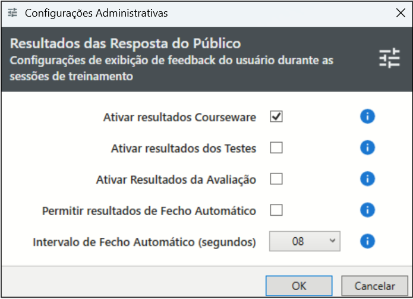Viewport: 413px width, 299px height.
Task: Click the 'Ativar resultados dos Testes' label
Action: tap(184, 149)
